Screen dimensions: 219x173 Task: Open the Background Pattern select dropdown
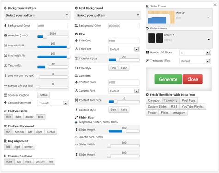click(x=37, y=15)
